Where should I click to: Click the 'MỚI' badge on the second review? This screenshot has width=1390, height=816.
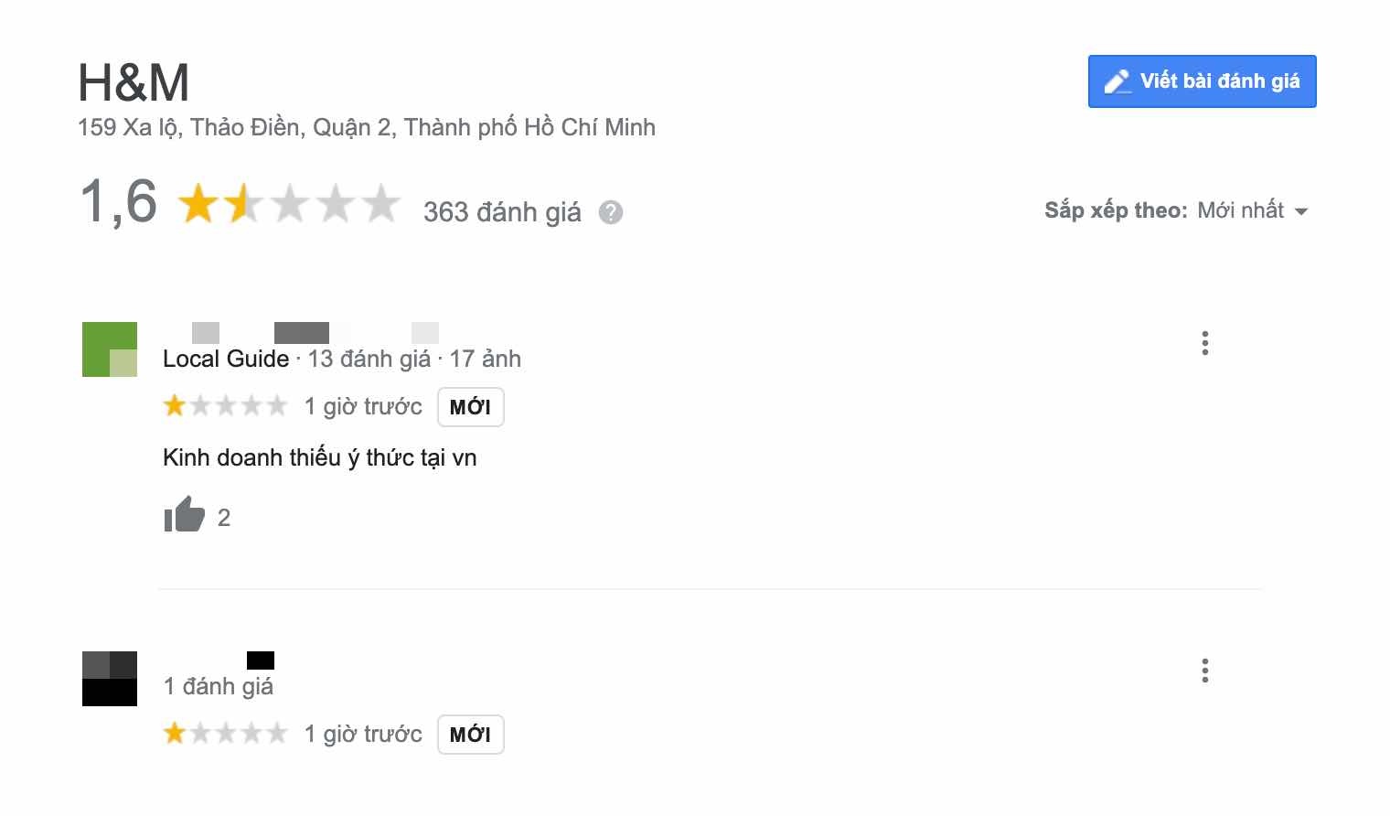(470, 735)
